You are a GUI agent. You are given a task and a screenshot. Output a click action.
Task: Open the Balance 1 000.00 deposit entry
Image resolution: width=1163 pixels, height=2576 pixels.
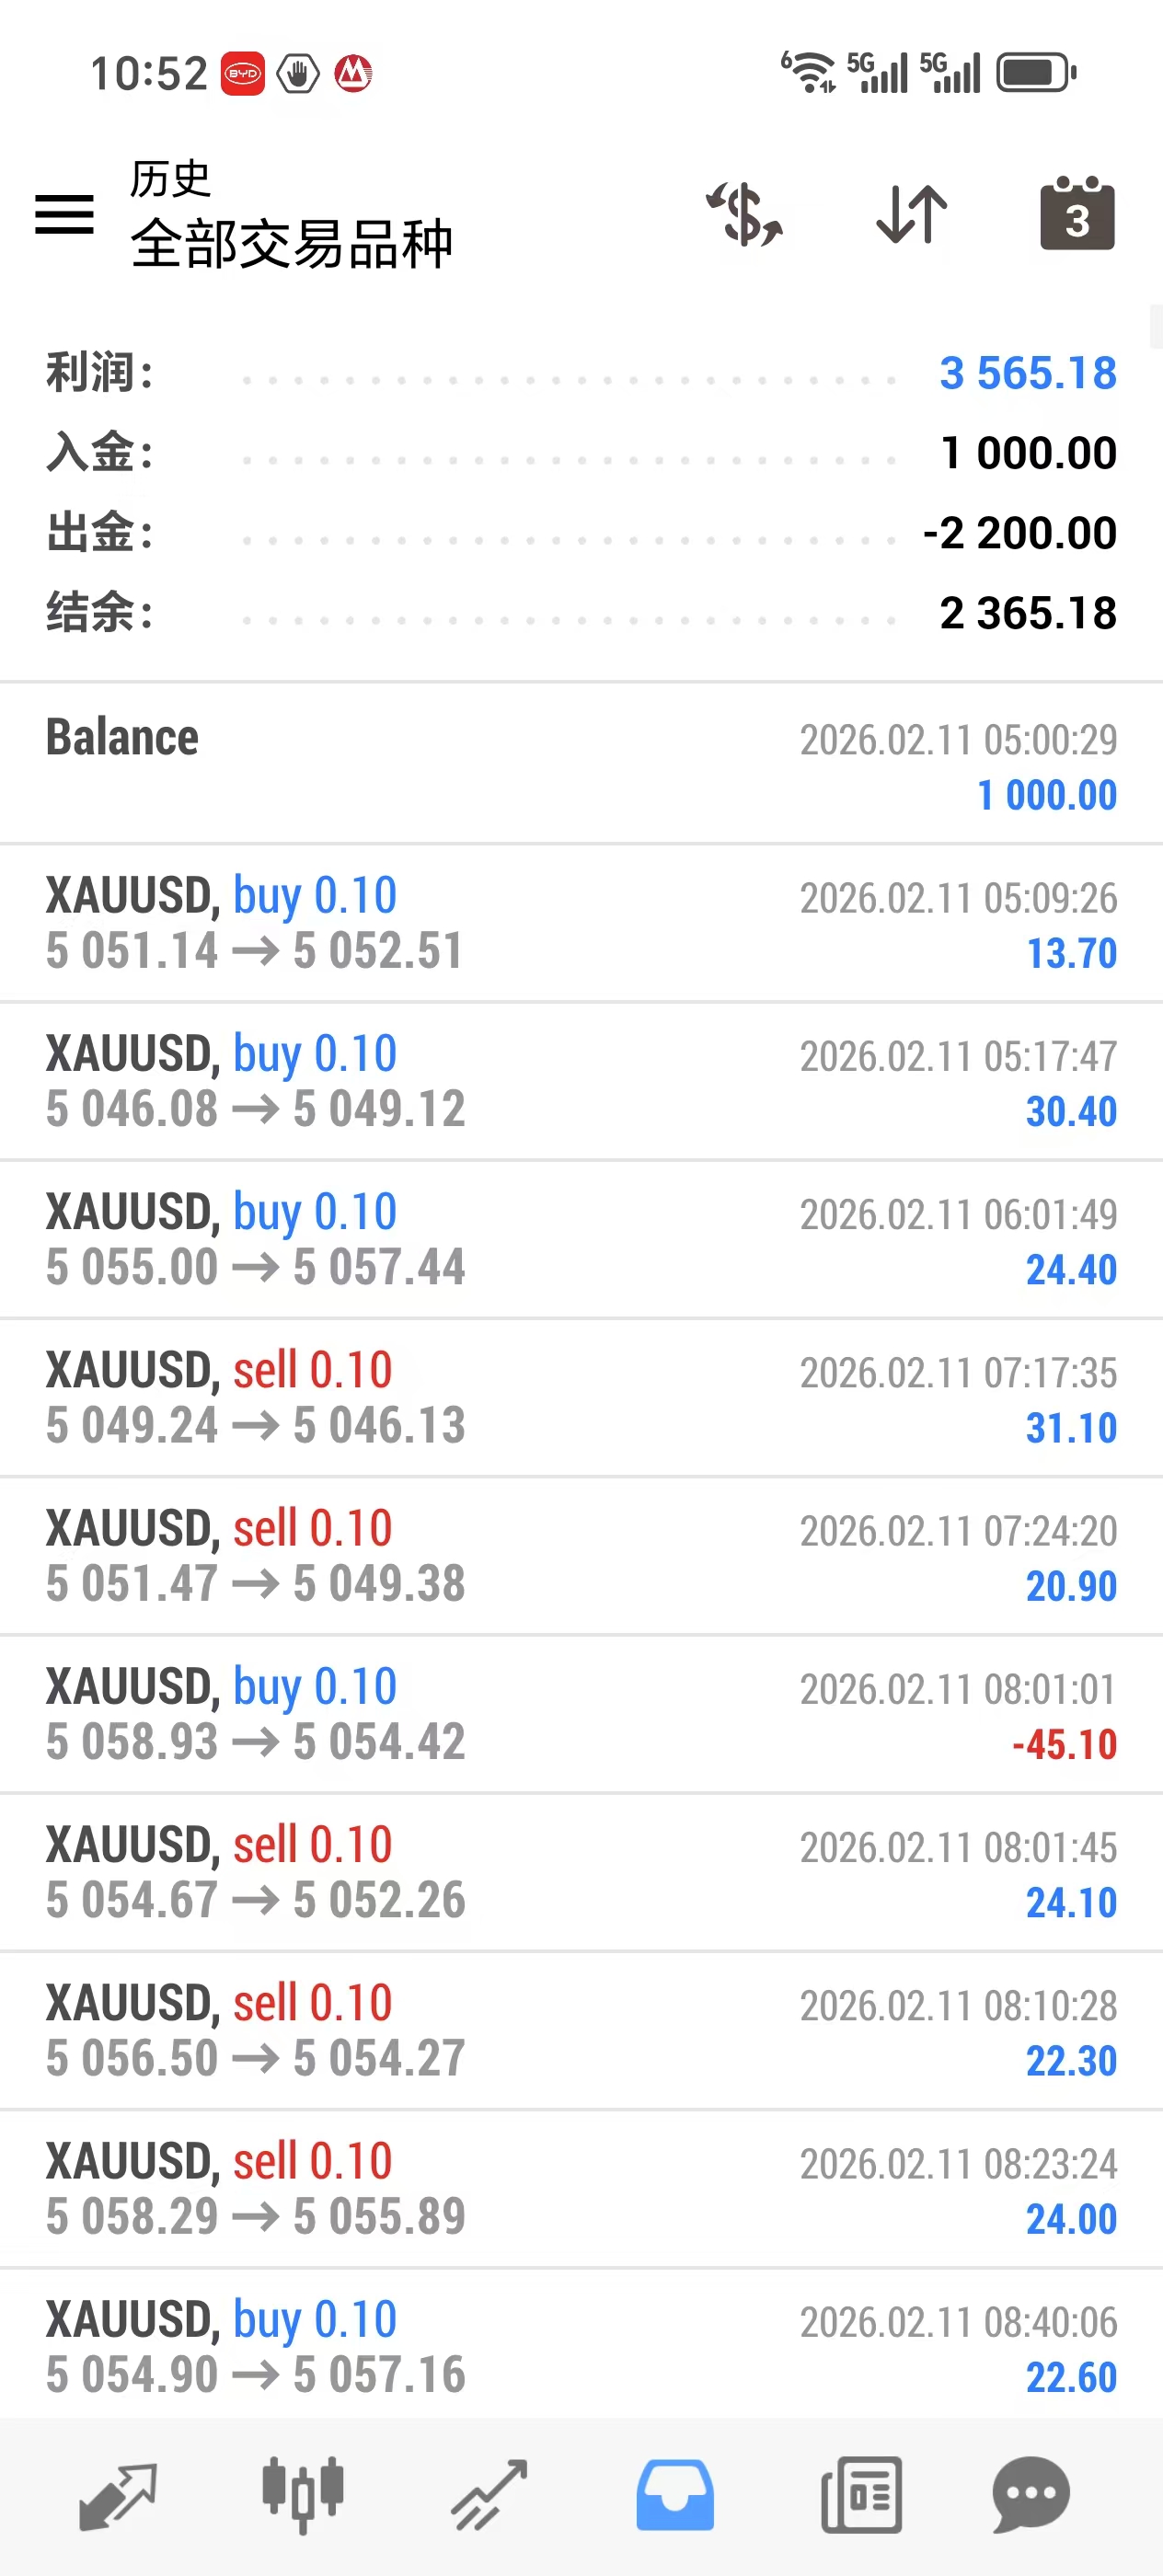(x=581, y=765)
